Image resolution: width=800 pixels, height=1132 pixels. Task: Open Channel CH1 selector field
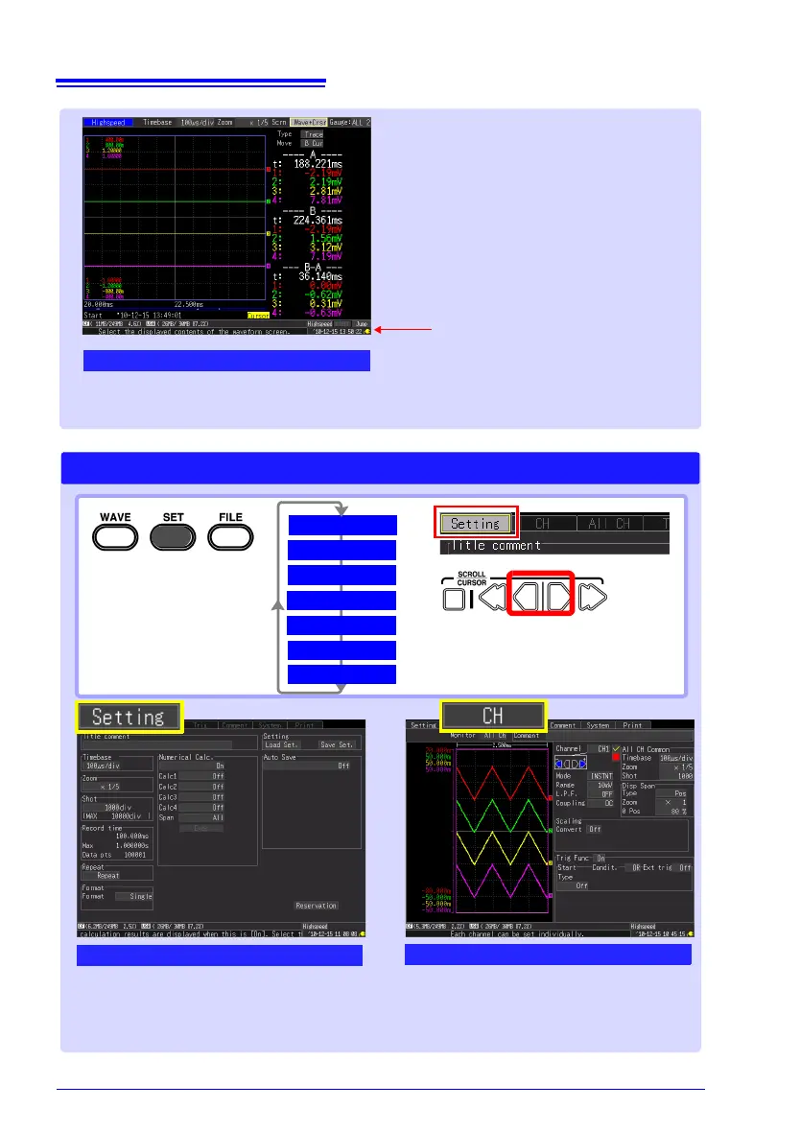600,749
